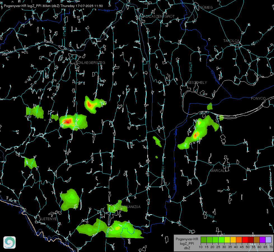
Task: Click the legend scale value 70
Action: 271,247
